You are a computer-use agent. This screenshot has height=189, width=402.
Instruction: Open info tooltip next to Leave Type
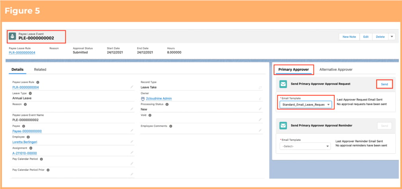[x=30, y=93]
